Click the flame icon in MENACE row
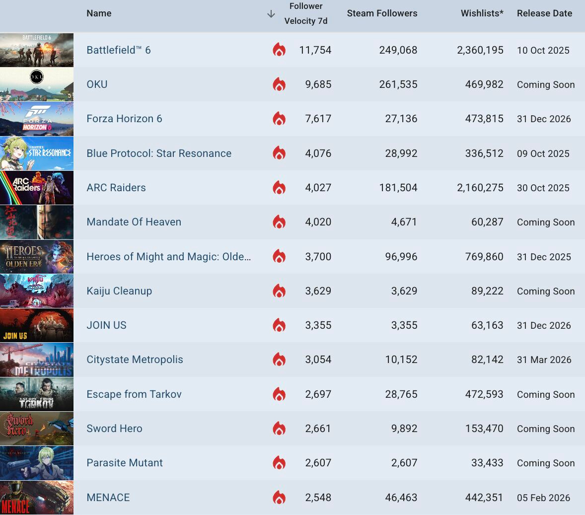 pyautogui.click(x=279, y=498)
